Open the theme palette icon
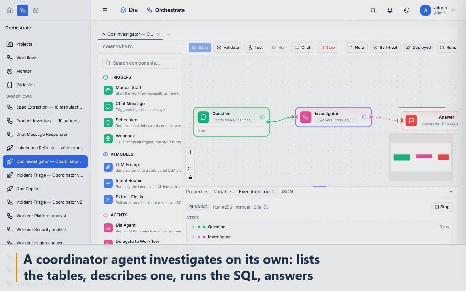The width and height of the screenshot is (466, 291). (407, 10)
